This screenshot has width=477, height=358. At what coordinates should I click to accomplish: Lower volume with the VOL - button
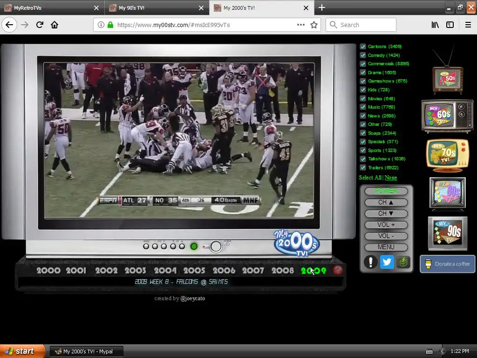pyautogui.click(x=386, y=236)
